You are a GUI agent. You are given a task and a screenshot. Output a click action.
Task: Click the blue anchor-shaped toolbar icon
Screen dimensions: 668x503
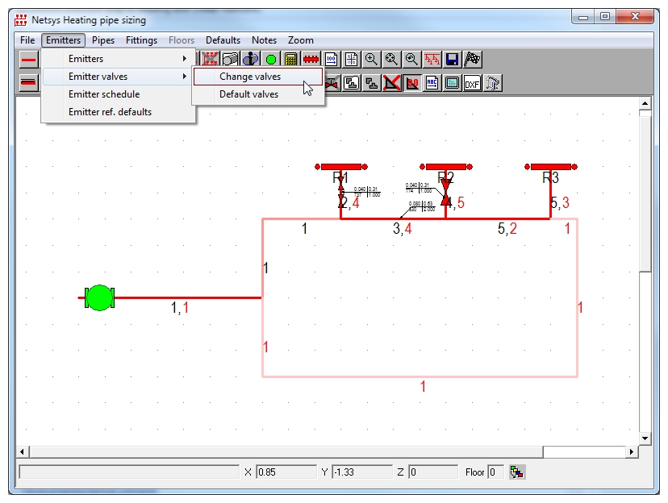tap(250, 59)
